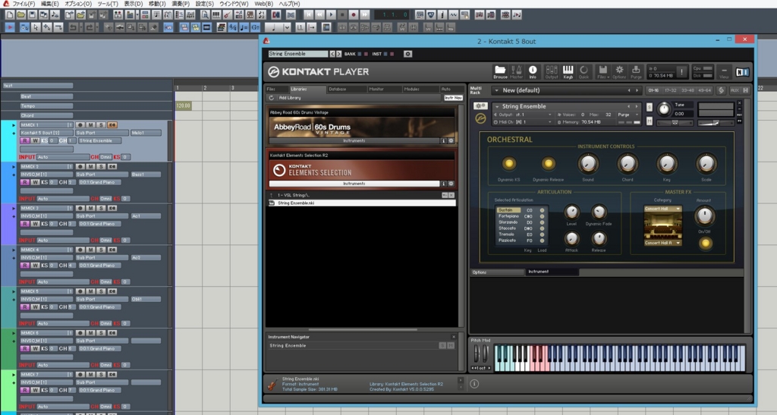777x415 pixels.
Task: Expand MMIDI 1 track triangle
Action: click(x=14, y=125)
